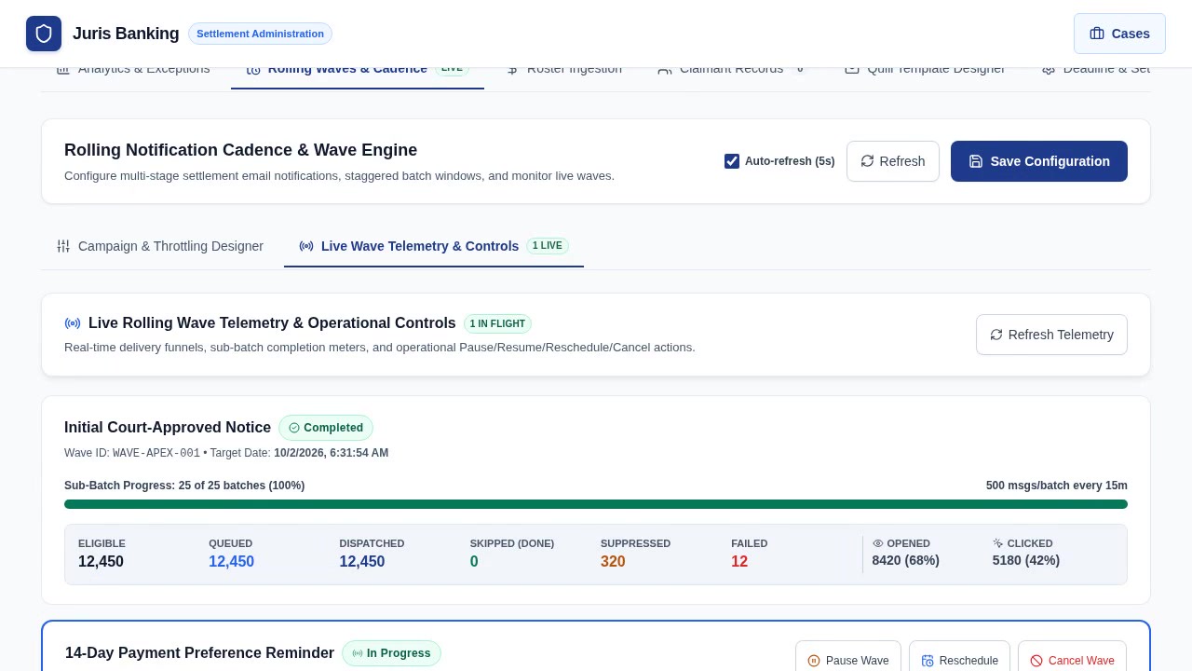This screenshot has height=671, width=1192.
Task: Reschedule the 14-Day Payment Preference Reminder wave
Action: tap(959, 660)
